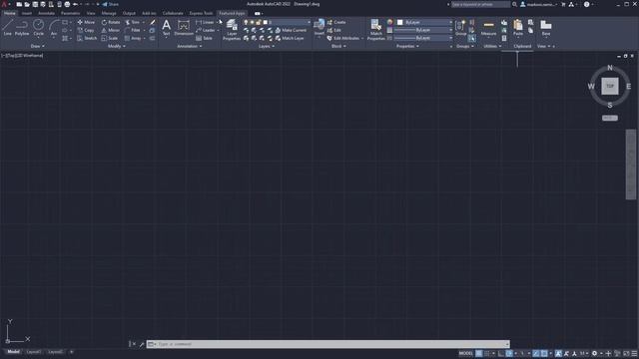Select the Arc tool
The width and height of the screenshot is (639, 359).
(54, 28)
